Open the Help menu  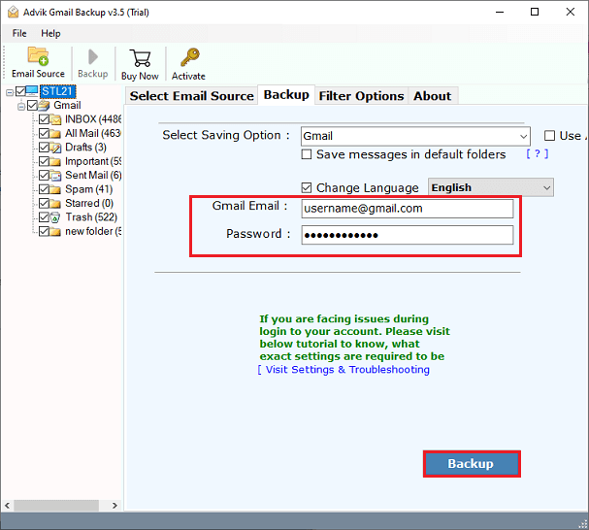click(x=50, y=33)
